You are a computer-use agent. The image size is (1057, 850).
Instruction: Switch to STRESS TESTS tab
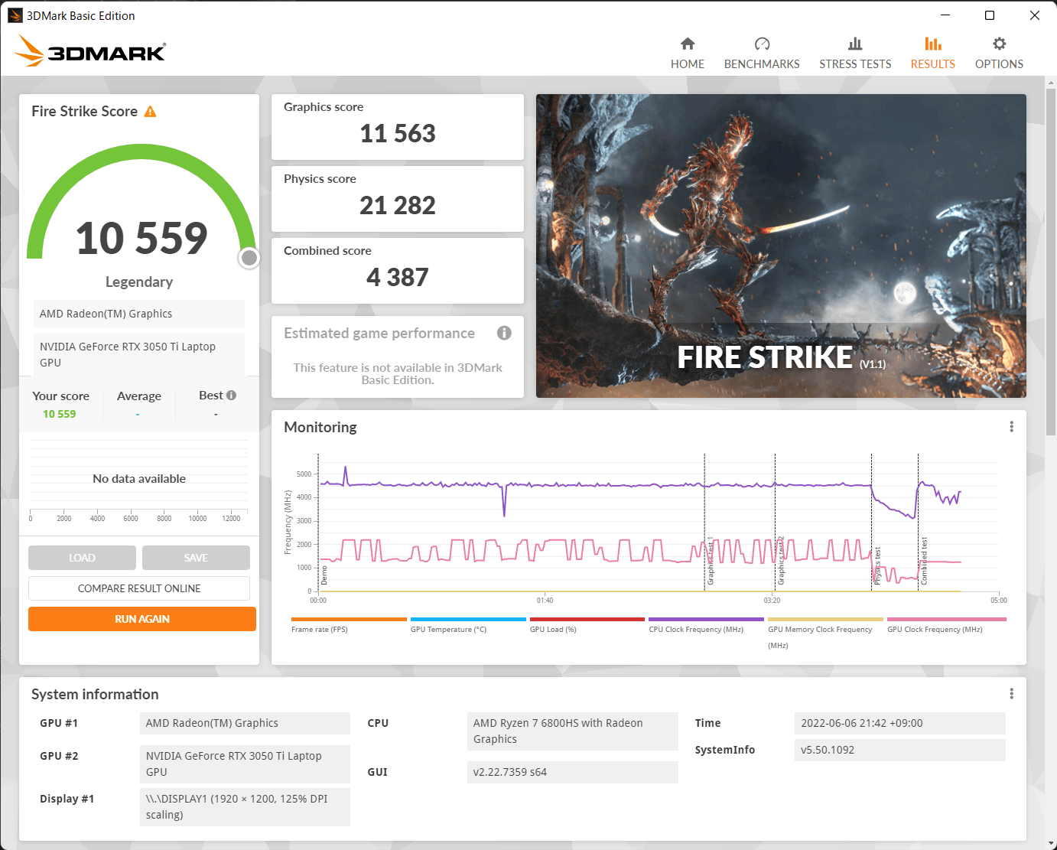855,54
